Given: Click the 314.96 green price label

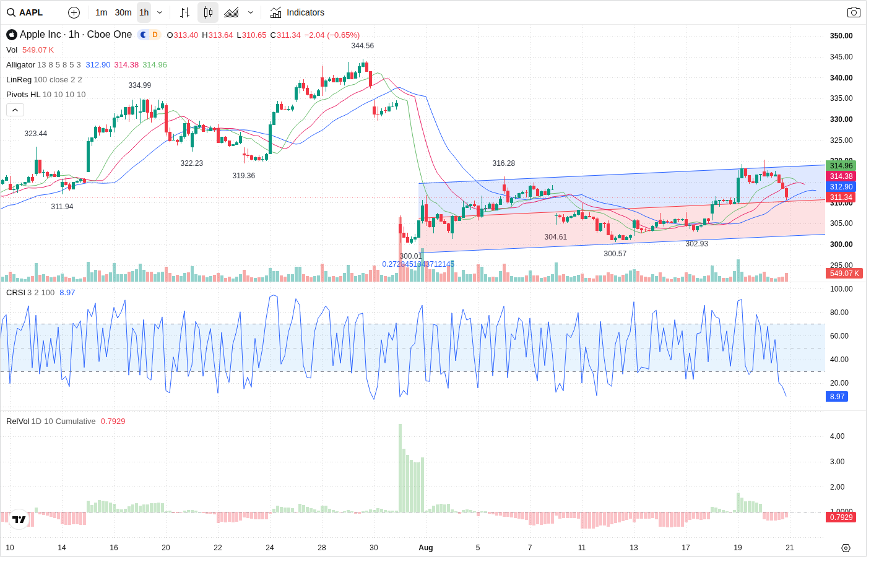Looking at the screenshot, I should (841, 165).
